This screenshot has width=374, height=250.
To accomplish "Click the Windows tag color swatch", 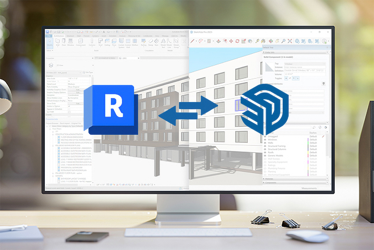I will [308, 139].
